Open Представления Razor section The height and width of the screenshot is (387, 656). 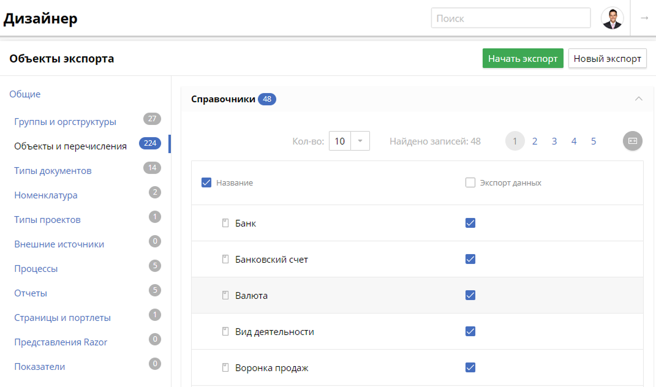(x=61, y=342)
